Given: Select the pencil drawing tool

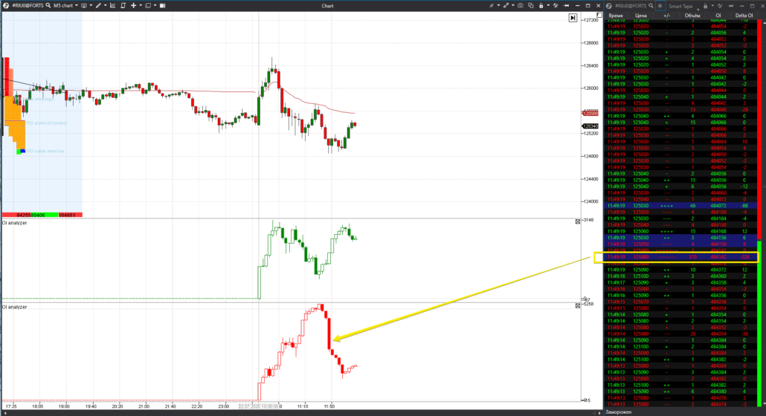Looking at the screenshot, I should click(x=98, y=5).
